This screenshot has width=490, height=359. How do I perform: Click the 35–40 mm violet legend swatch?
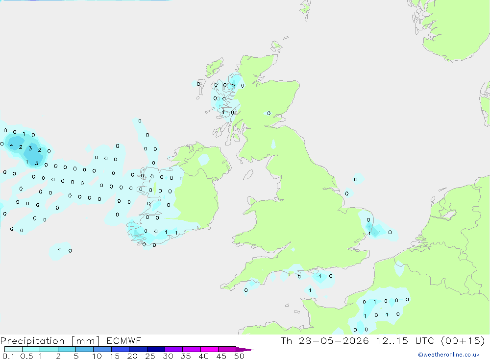[192, 349]
